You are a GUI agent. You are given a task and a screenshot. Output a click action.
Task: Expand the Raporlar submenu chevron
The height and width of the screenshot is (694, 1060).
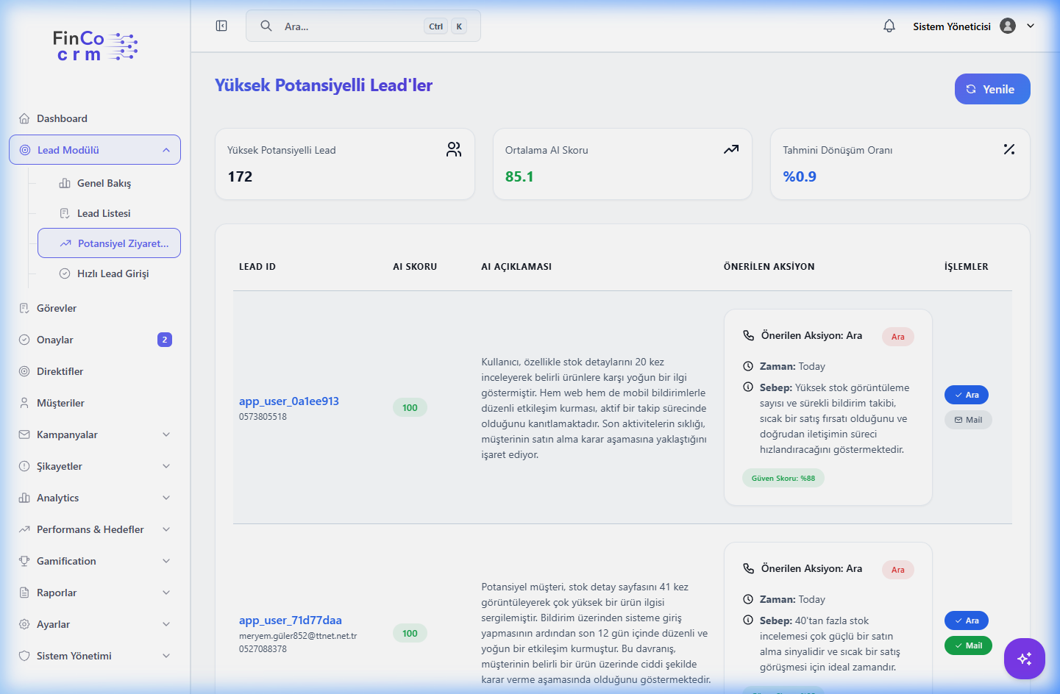point(166,593)
